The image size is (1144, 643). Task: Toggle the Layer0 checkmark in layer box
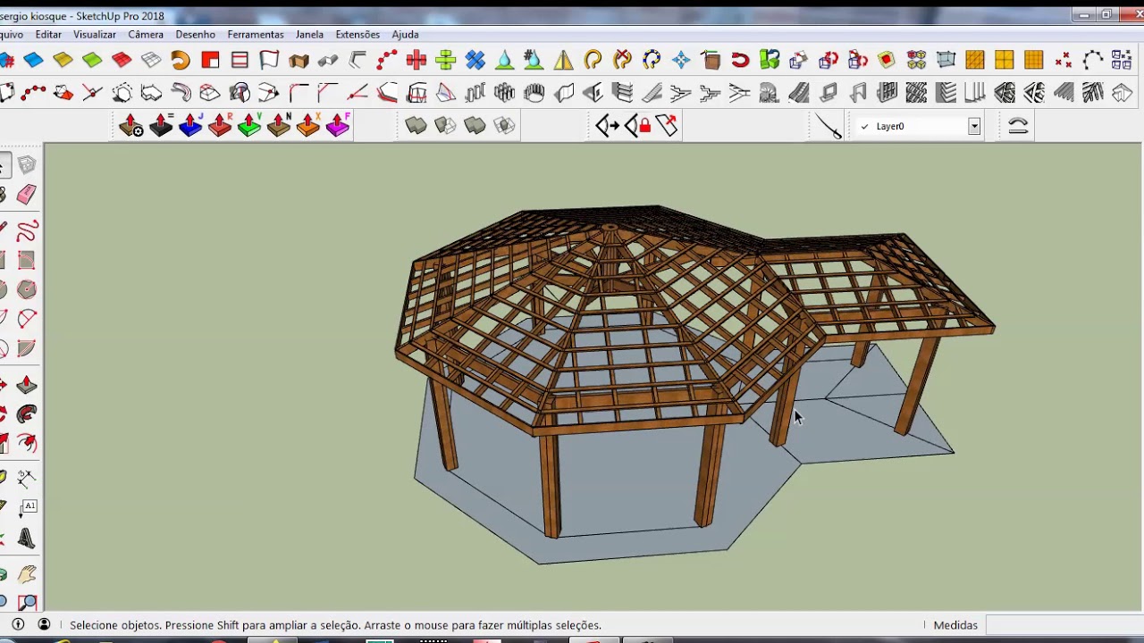[x=864, y=127]
